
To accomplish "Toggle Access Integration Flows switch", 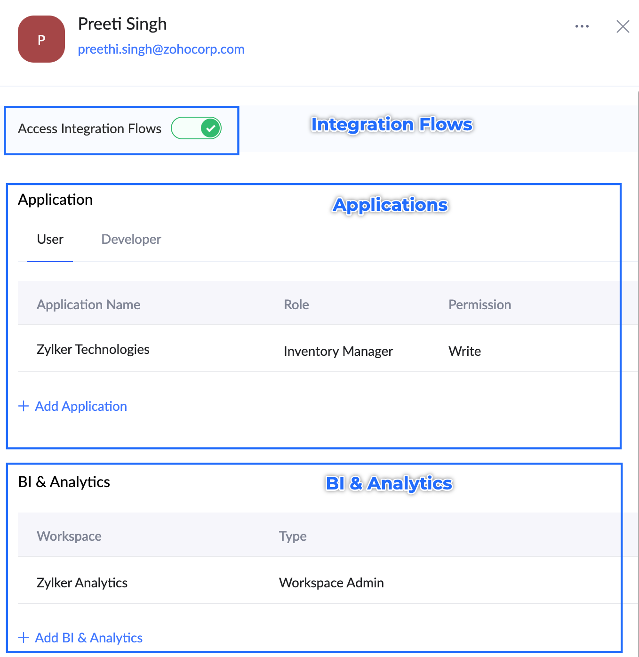I will click(x=196, y=128).
